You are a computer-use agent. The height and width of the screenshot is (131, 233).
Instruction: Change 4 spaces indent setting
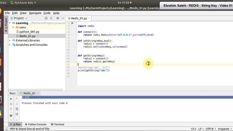point(224,129)
